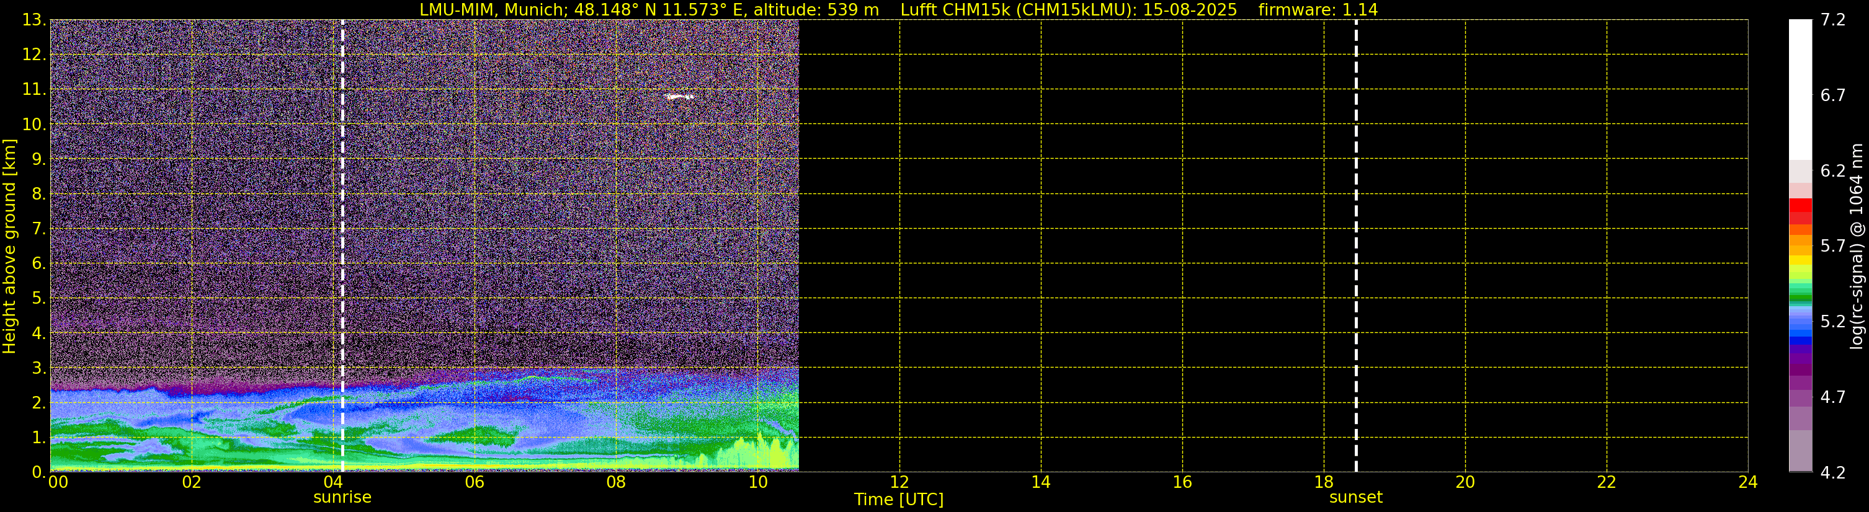This screenshot has width=1869, height=512.
Task: Click the height axis tick label 3
Action: 38,368
